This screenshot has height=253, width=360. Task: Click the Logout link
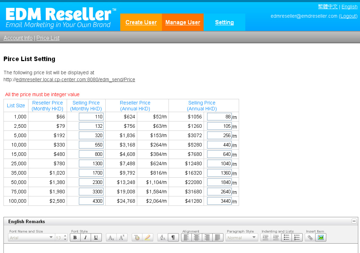(348, 16)
